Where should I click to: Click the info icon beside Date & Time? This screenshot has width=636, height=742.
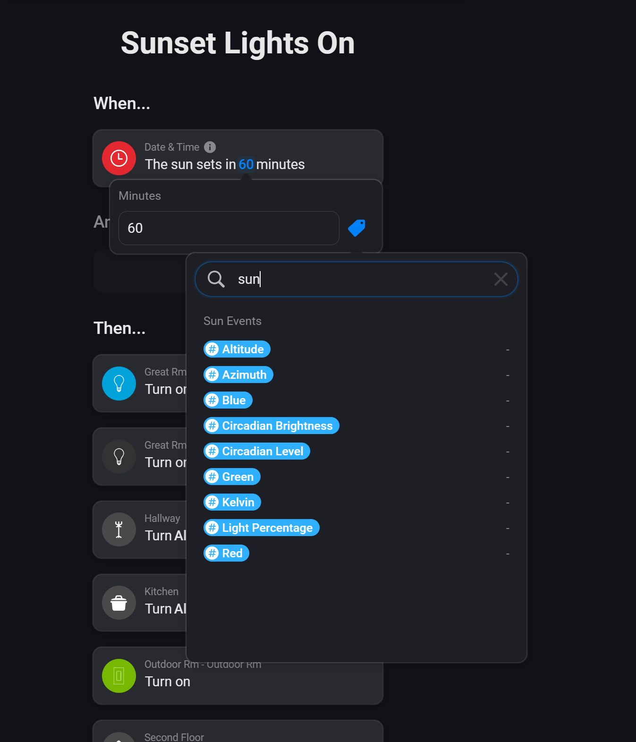pos(210,147)
